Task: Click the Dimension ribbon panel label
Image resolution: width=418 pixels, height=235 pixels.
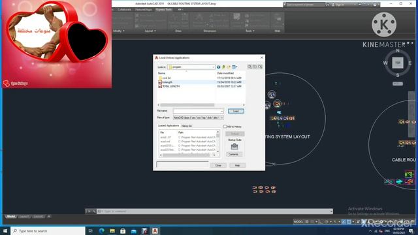Action: click(x=210, y=31)
